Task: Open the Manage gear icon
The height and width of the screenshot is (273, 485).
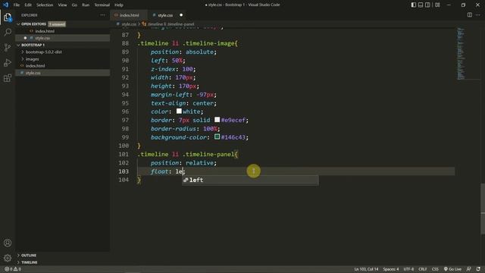Action: click(x=8, y=258)
